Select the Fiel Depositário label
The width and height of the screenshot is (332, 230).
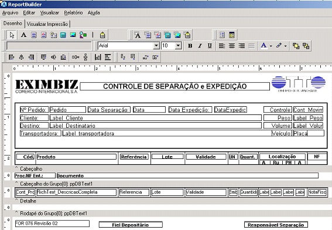coord(131,225)
